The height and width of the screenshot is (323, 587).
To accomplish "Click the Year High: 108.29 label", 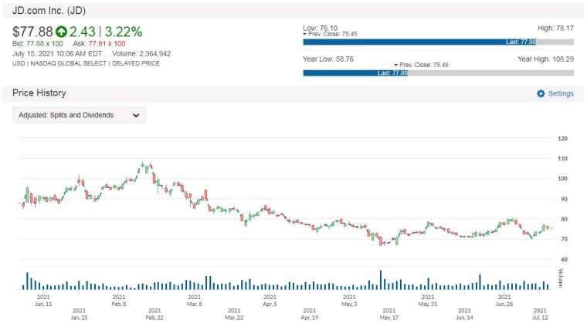I will point(545,59).
